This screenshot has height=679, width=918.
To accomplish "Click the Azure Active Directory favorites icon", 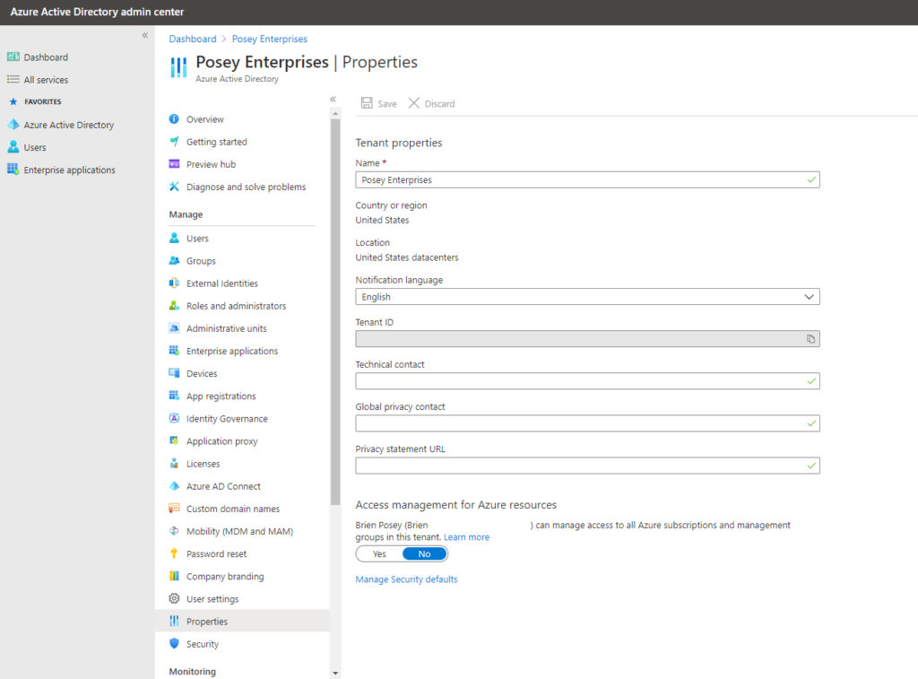I will point(13,124).
